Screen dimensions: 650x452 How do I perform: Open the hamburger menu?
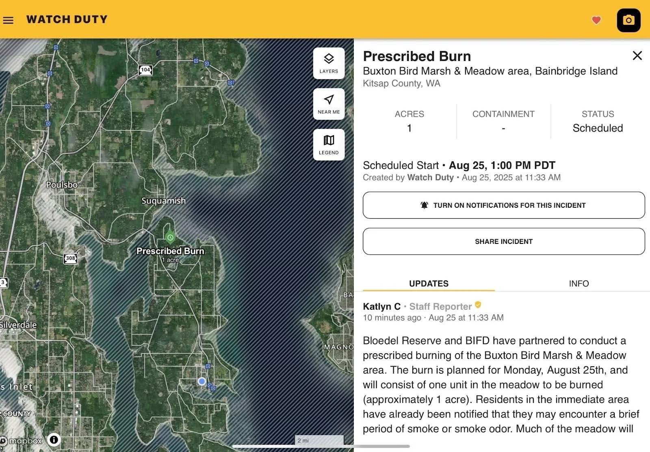point(8,20)
